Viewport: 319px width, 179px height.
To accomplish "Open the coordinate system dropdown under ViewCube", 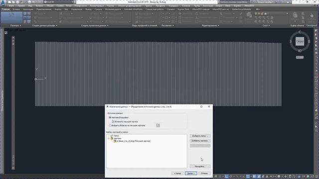I will 300,58.
